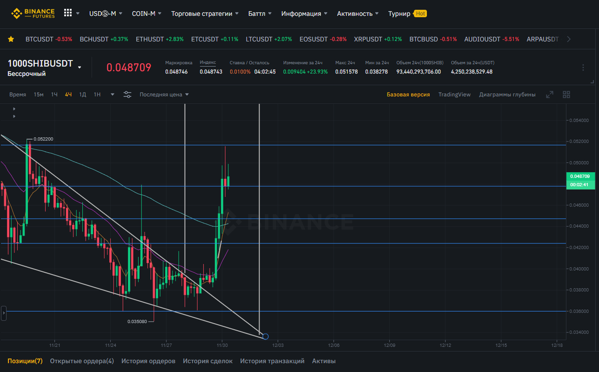
Task: Switch to Базовая версия chart tab
Action: (x=408, y=95)
